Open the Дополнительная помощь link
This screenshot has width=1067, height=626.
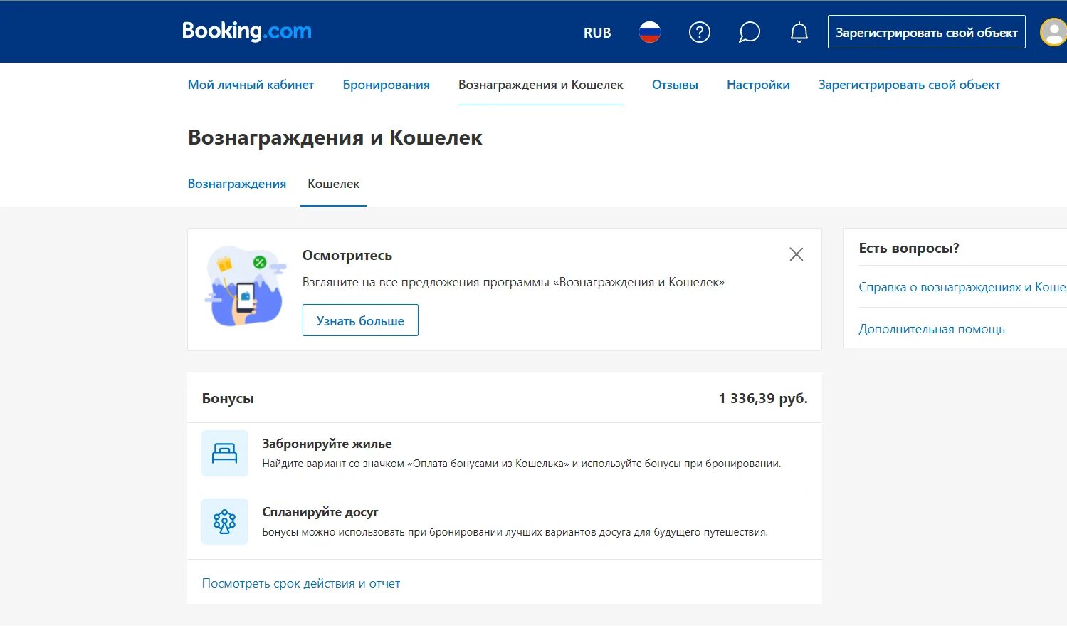932,329
